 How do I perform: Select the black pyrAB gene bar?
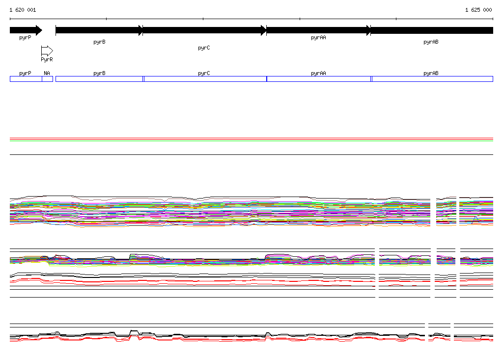[432, 30]
